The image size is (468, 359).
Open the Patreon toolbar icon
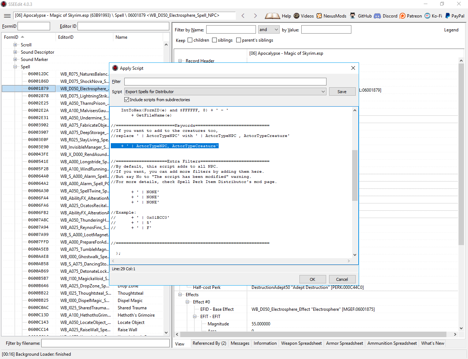(403, 16)
